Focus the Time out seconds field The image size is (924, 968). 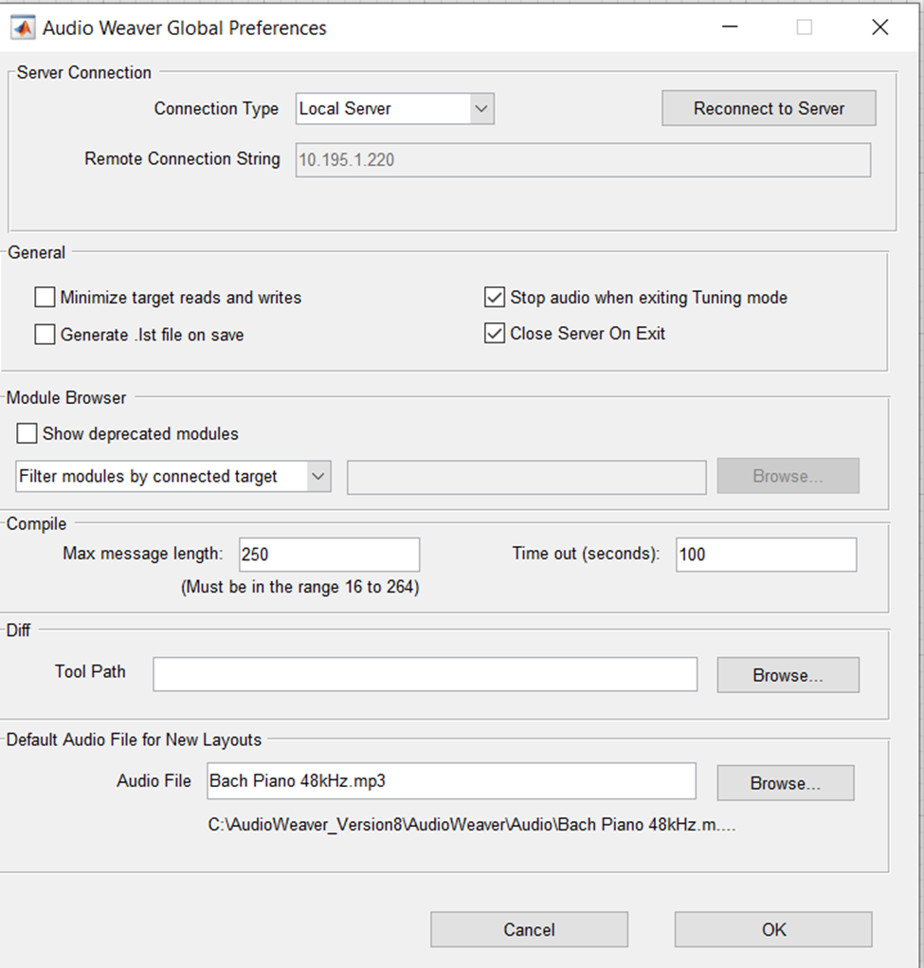[x=766, y=555]
